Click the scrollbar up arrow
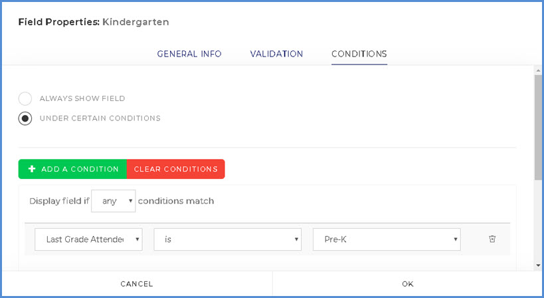 [x=538, y=70]
